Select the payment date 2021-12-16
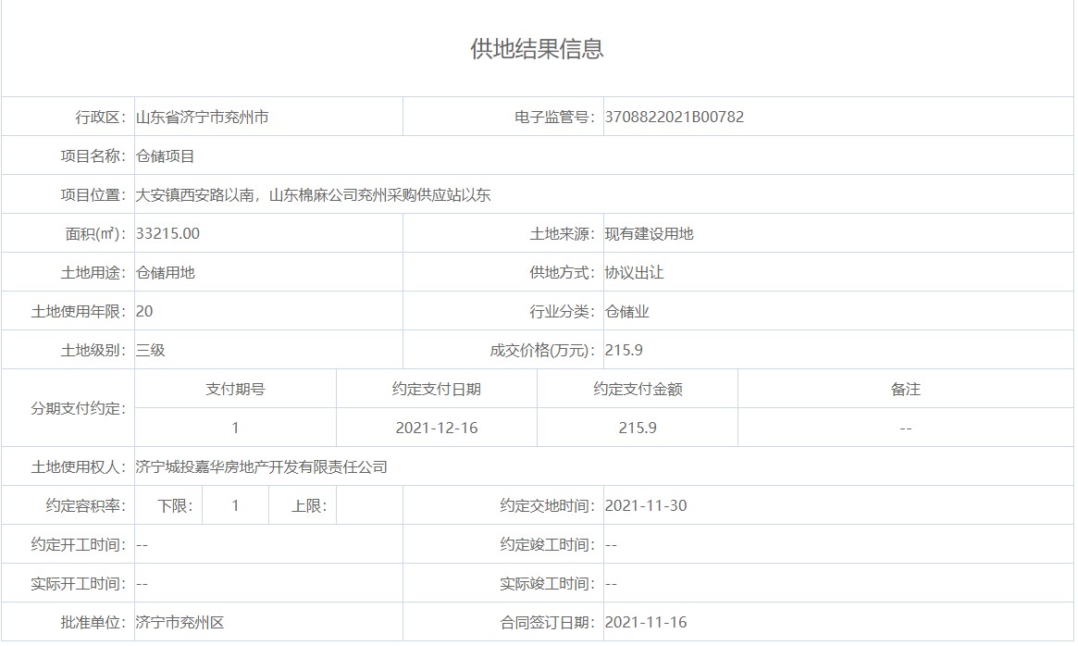 point(436,429)
